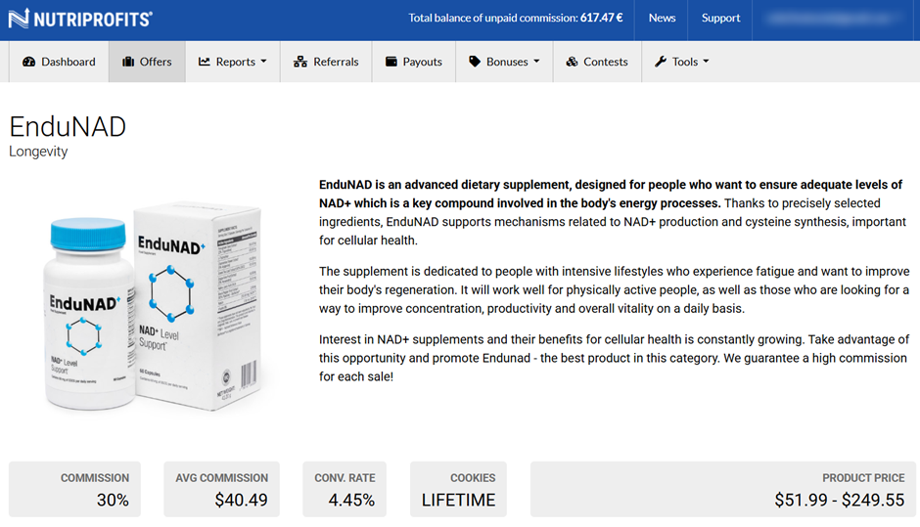Click the Payouts wallet icon
Image resolution: width=920 pixels, height=527 pixels.
click(391, 62)
